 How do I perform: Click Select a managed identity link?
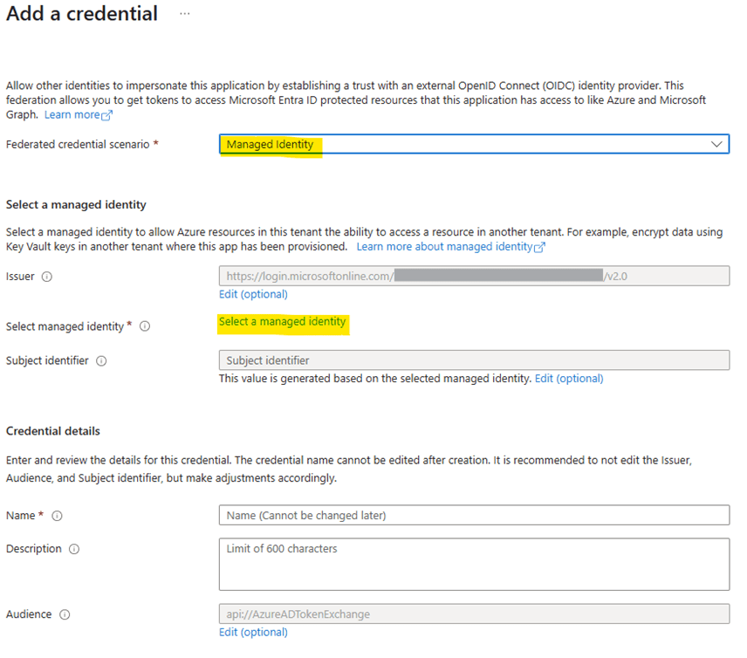282,321
